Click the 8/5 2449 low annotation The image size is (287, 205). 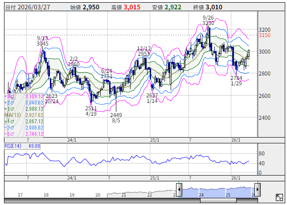point(116,117)
